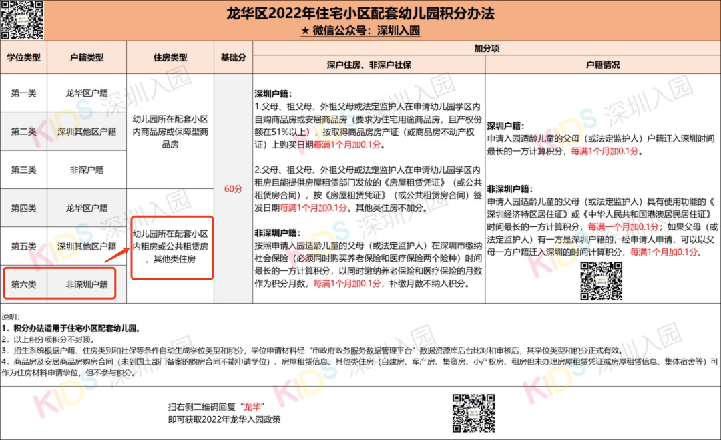Click the 加分项 header cell
Image resolution: width=721 pixels, height=440 pixels.
[x=487, y=48]
